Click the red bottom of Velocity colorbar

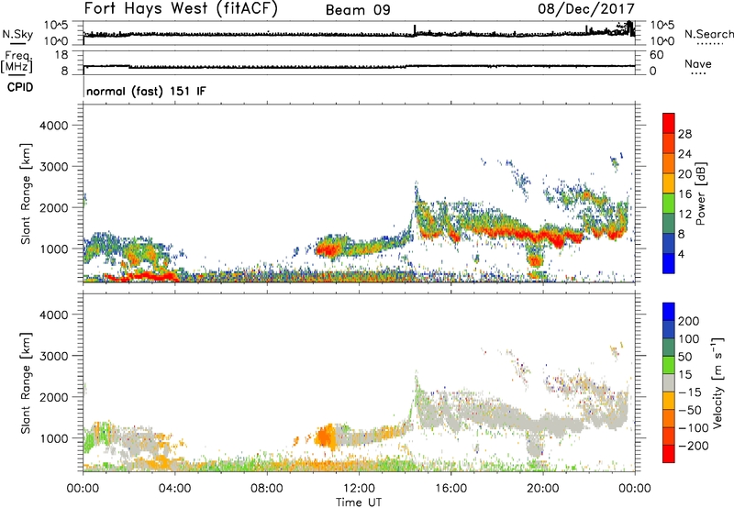pos(669,454)
